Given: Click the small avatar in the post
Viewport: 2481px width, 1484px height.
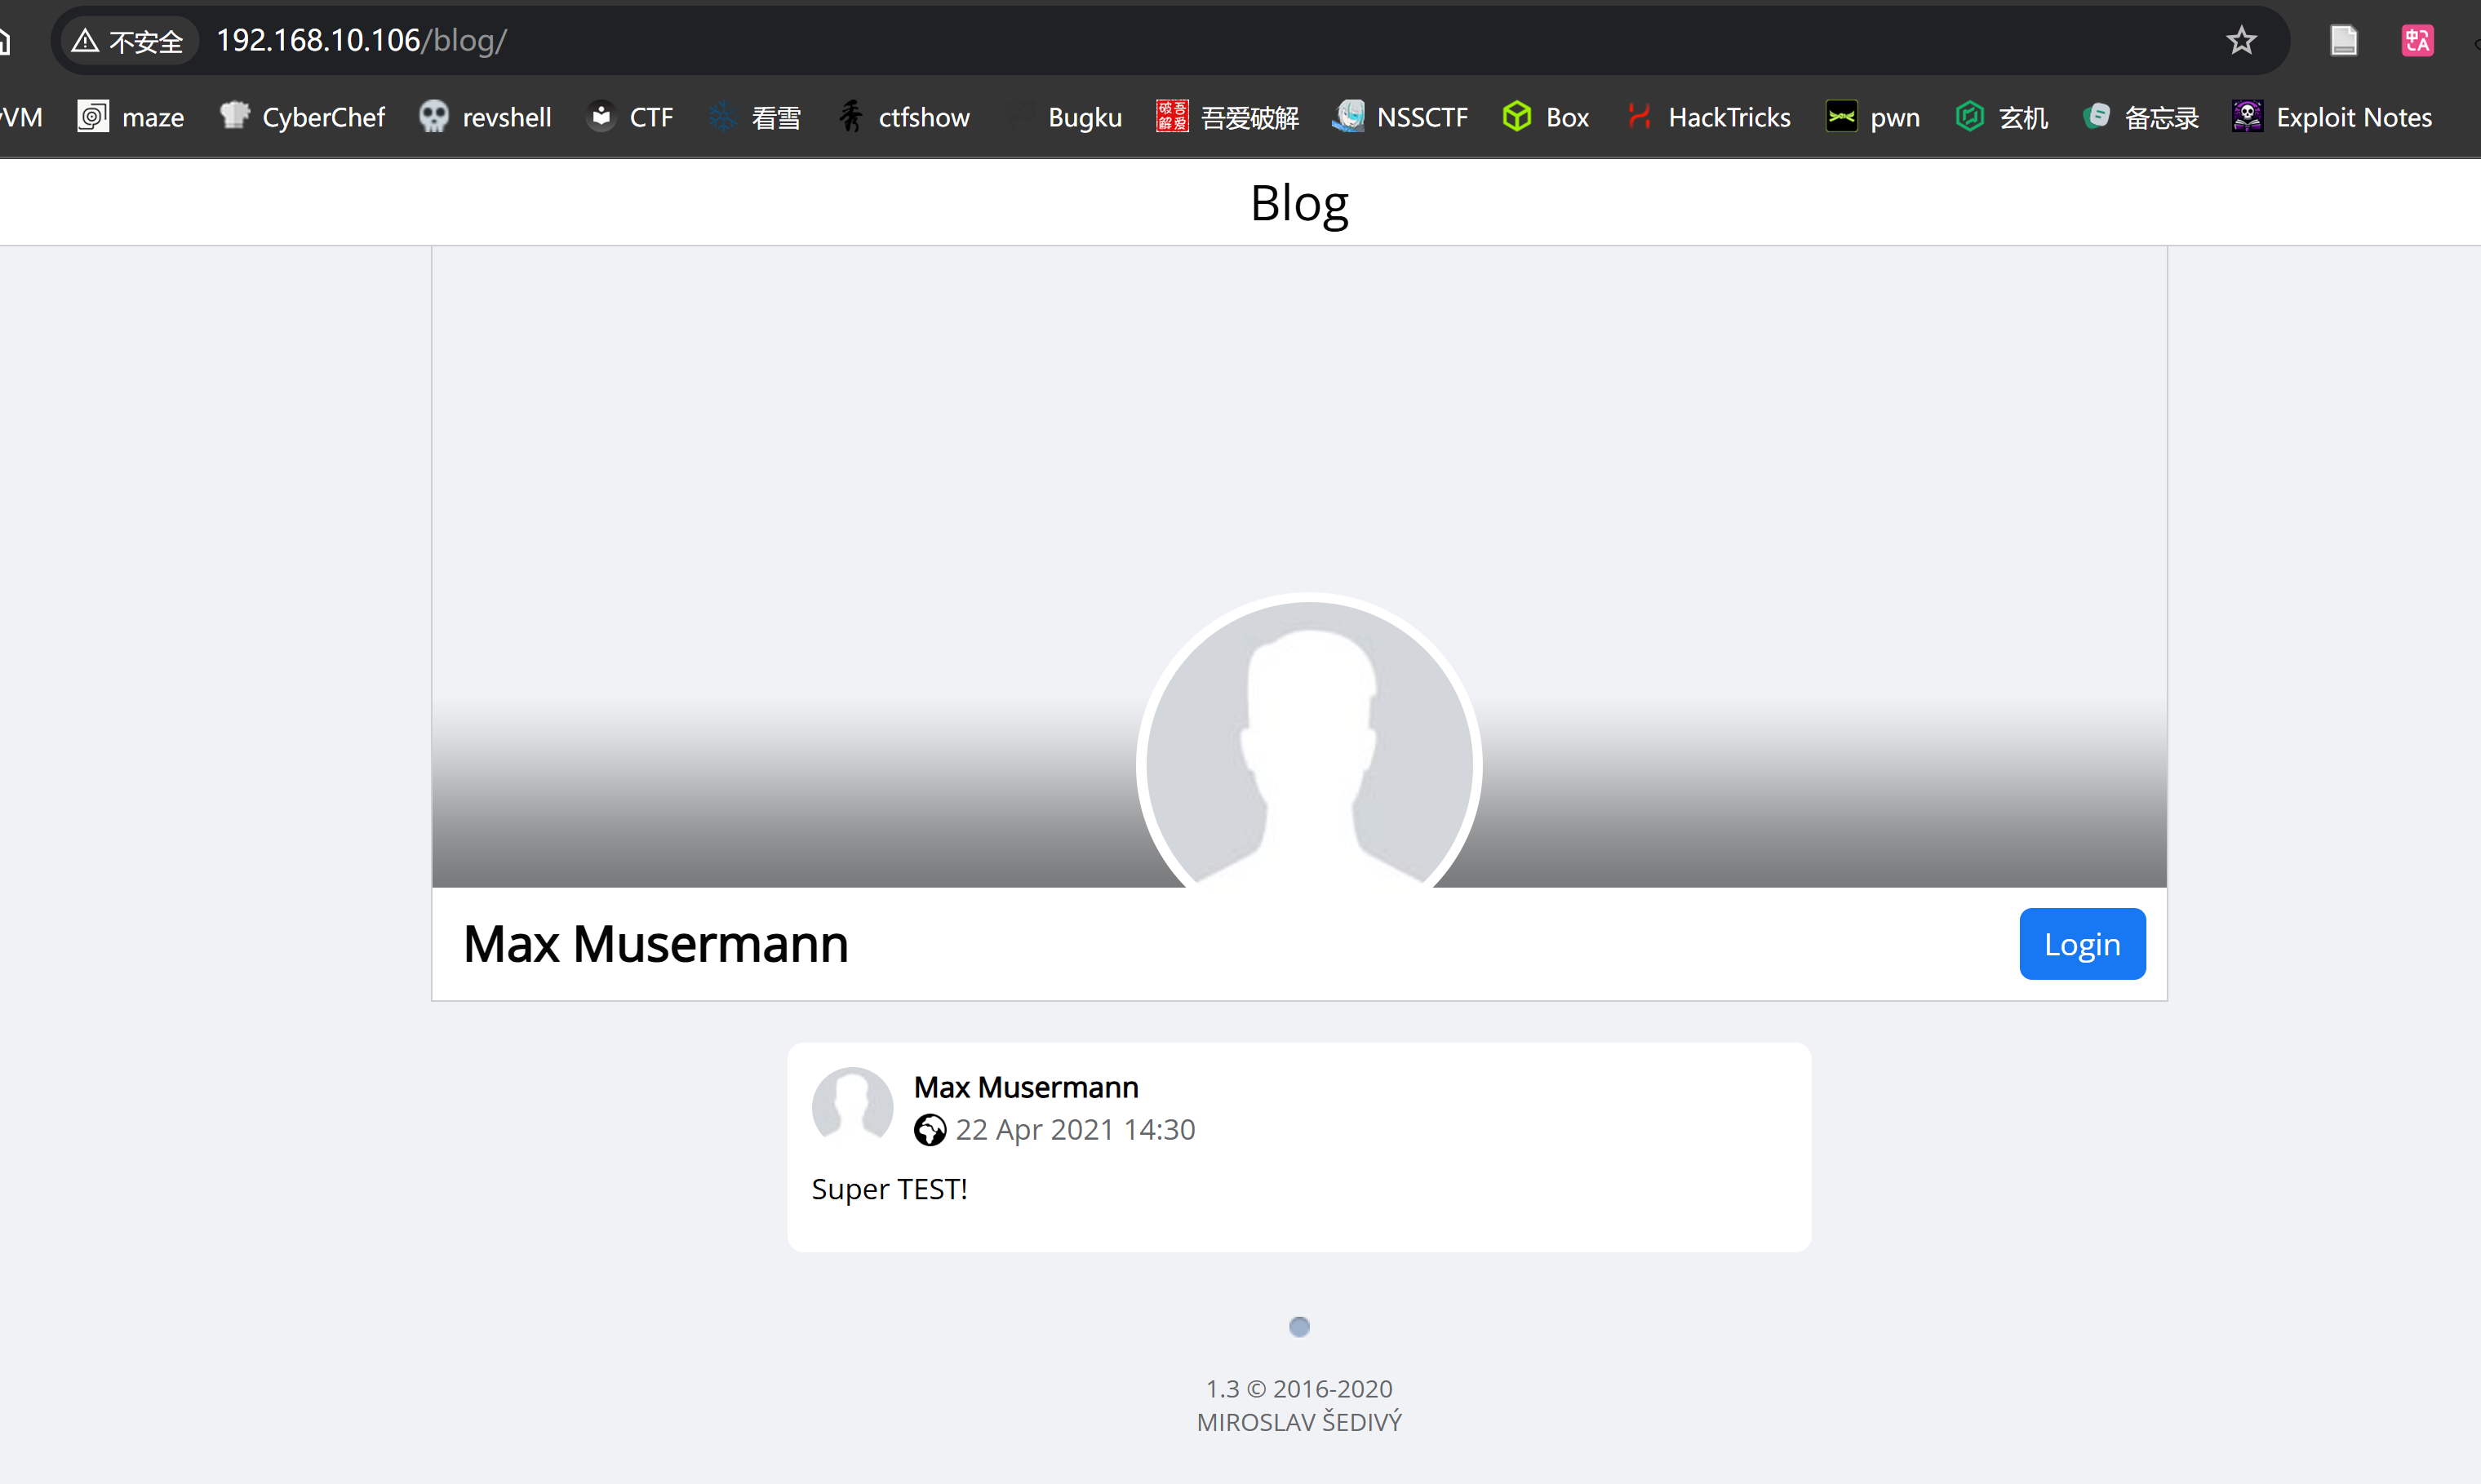Looking at the screenshot, I should click(852, 1106).
